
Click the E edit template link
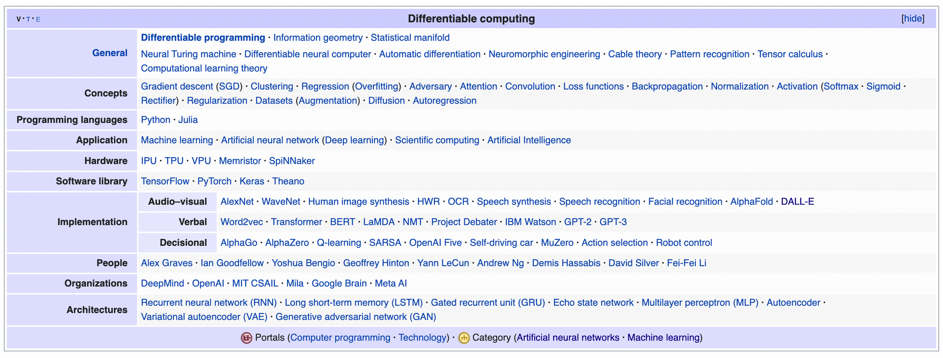[x=38, y=19]
